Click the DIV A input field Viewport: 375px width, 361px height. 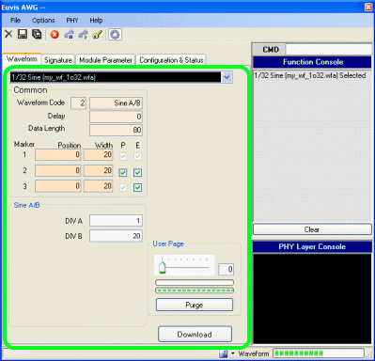point(116,220)
